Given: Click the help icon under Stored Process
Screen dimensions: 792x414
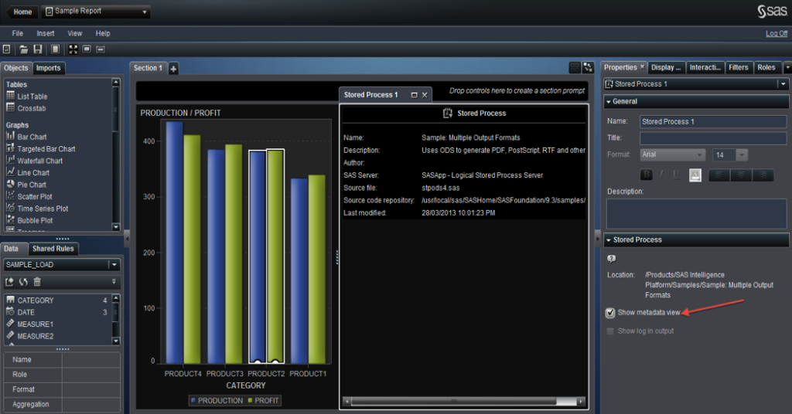Looking at the screenshot, I should 611,259.
